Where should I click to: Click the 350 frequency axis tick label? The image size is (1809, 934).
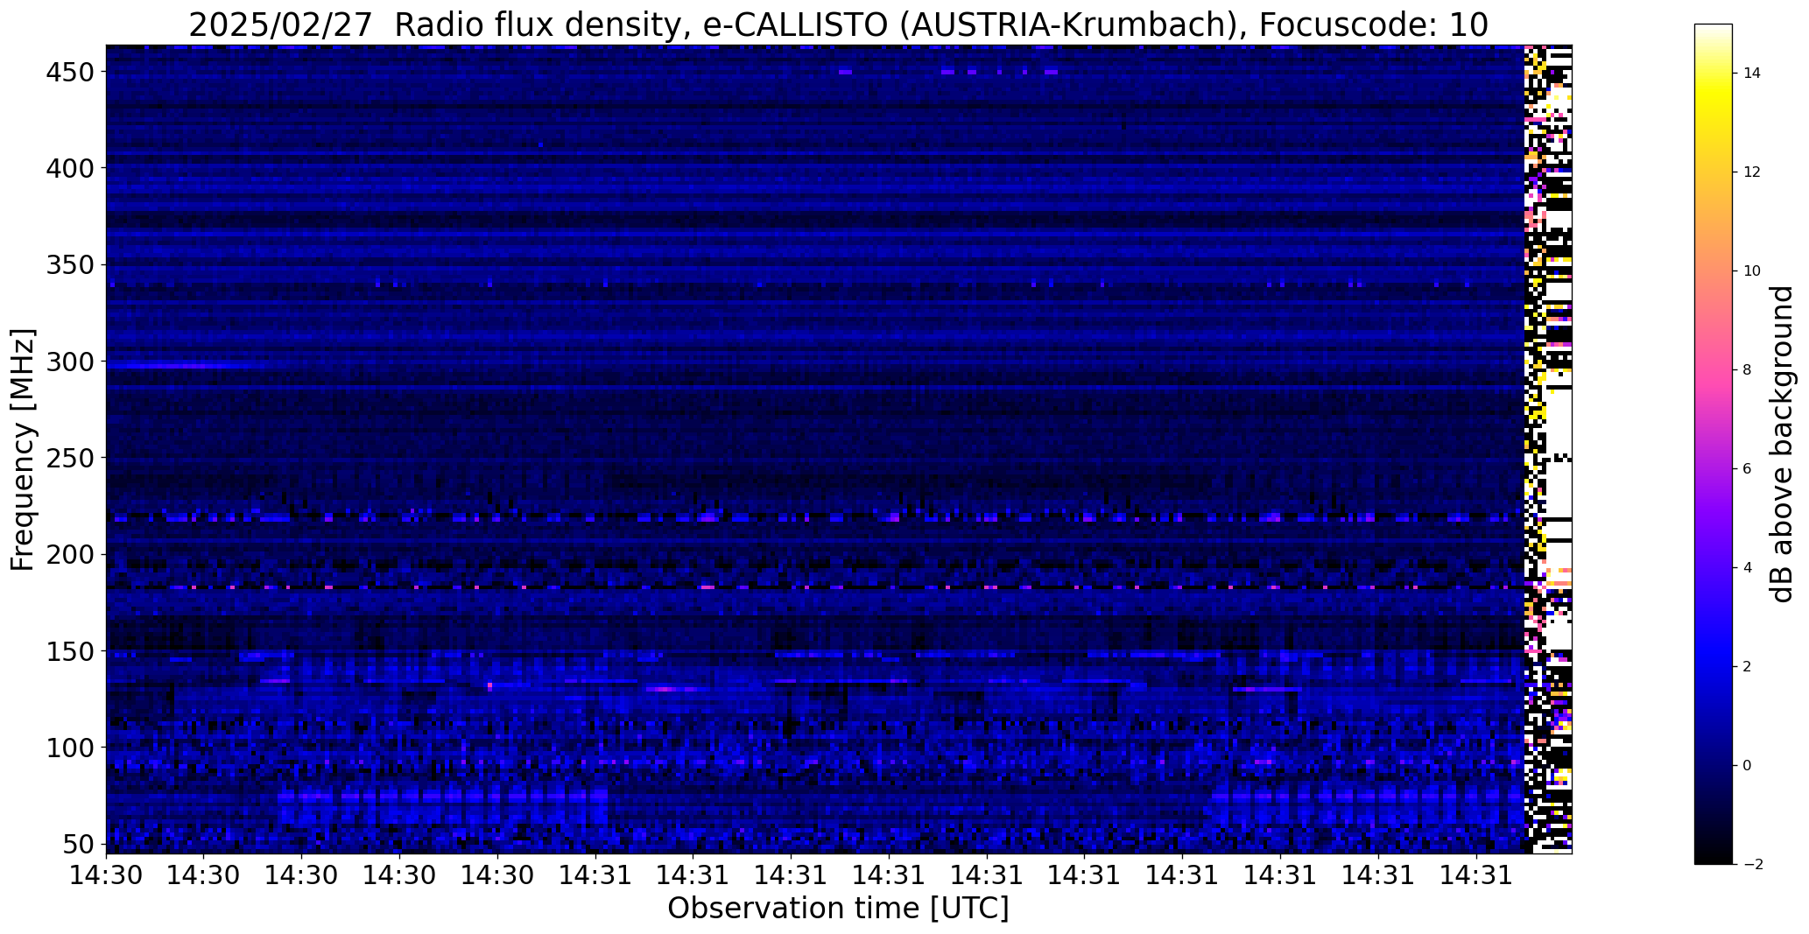69,265
